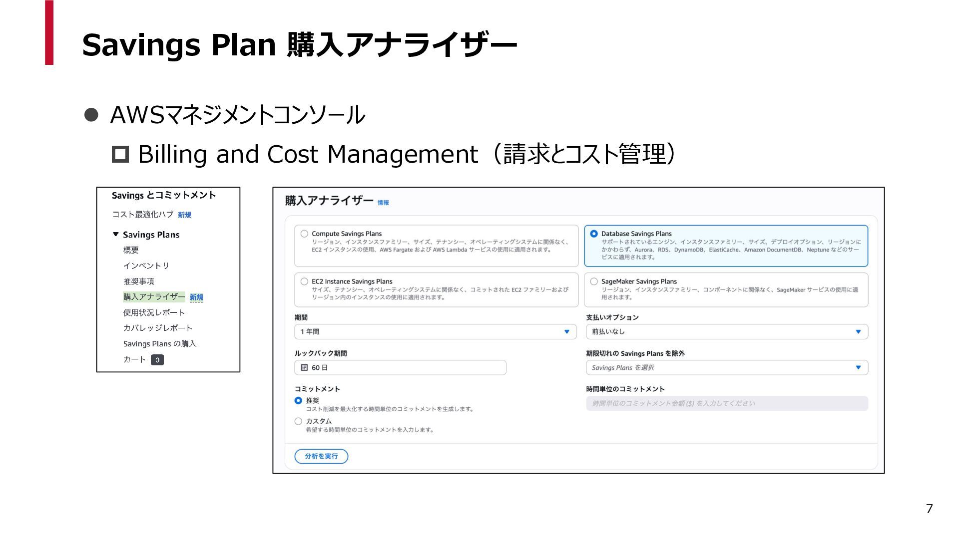
Task: Select EC2 Instance Savings Plans option
Action: [304, 281]
